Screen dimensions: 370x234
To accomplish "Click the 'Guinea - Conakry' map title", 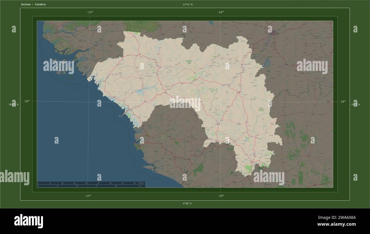I will (33, 5).
